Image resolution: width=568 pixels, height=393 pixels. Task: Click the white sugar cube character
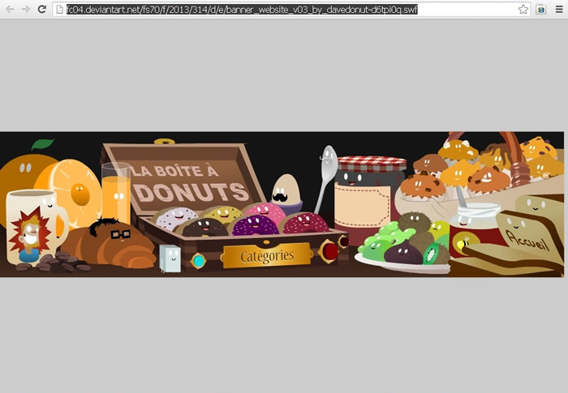pos(170,258)
